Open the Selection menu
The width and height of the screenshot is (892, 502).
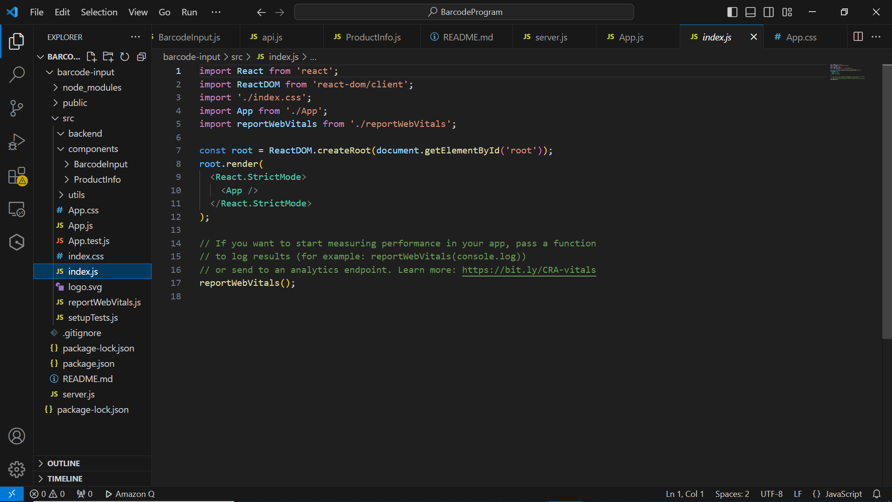point(99,12)
